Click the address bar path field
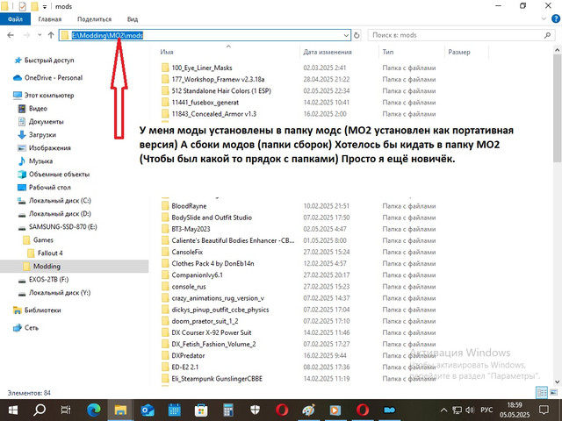 point(205,35)
